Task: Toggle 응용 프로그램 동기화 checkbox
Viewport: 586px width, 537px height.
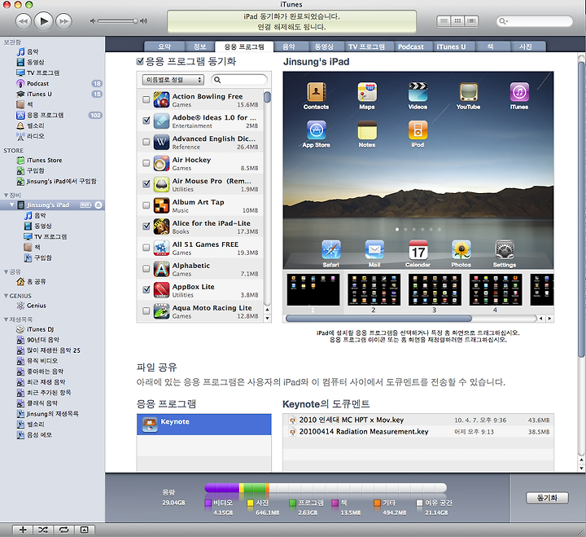Action: click(x=140, y=61)
